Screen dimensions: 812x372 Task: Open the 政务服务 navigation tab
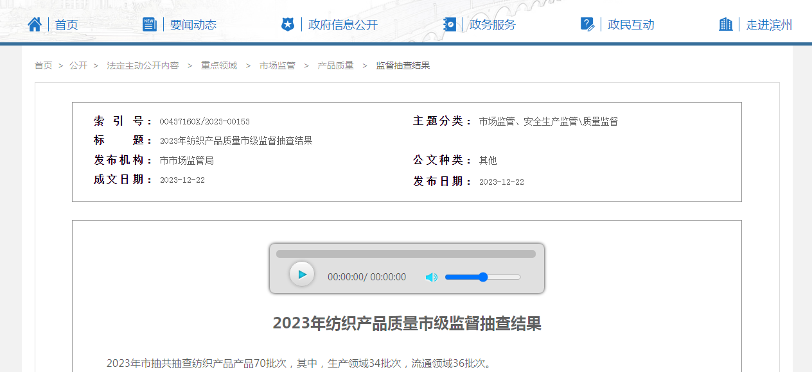(x=493, y=25)
